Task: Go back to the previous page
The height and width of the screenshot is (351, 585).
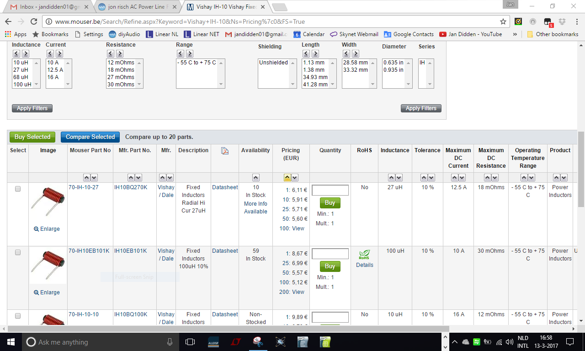Action: (8, 21)
